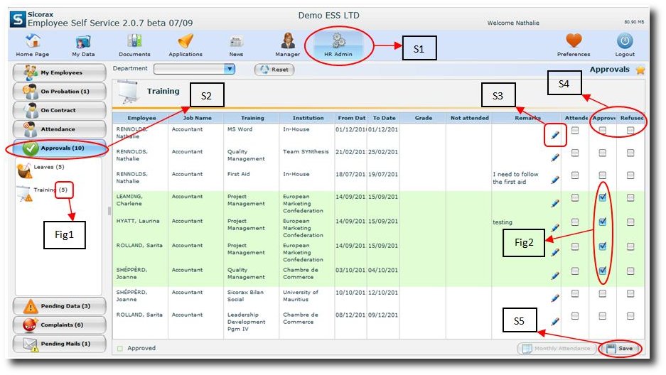Click the Save button
The width and height of the screenshot is (666, 375).
pos(620,349)
